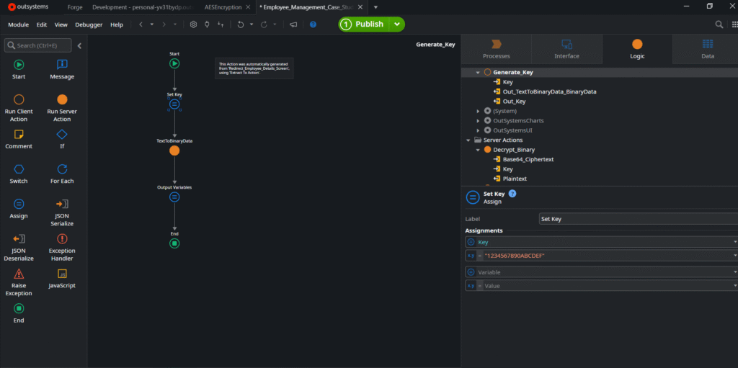Switch to the Data tab
Image resolution: width=738 pixels, height=368 pixels.
point(708,50)
